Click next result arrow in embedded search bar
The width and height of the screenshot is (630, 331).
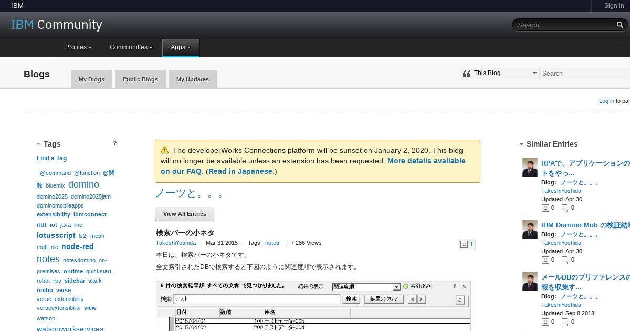[422, 299]
